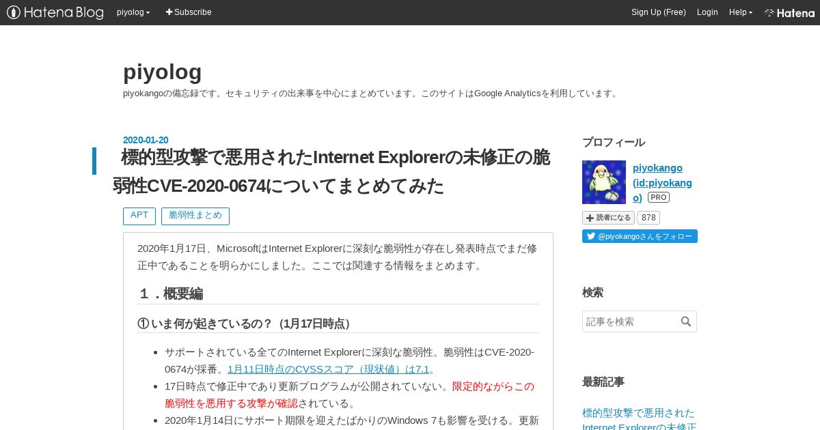The width and height of the screenshot is (820, 430).
Task: Click the Hatena logo at top right
Action: (789, 12)
